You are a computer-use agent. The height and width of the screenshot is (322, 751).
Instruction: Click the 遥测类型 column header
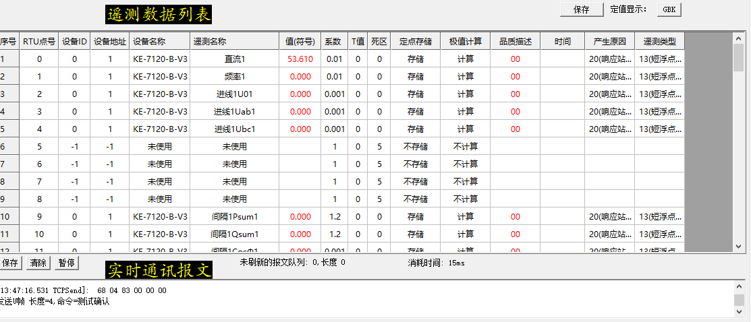659,41
